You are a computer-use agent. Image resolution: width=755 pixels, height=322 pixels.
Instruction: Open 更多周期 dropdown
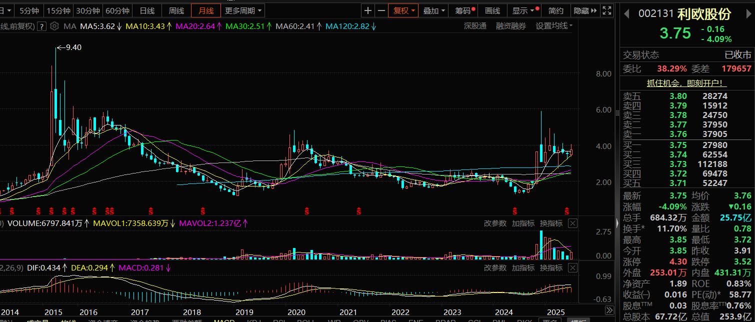click(x=243, y=10)
